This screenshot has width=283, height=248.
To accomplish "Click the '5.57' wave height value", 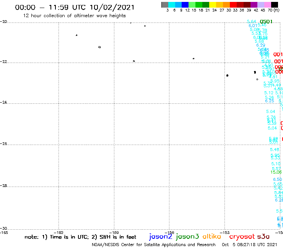I will [x=276, y=169].
